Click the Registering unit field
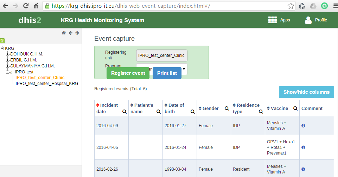This screenshot has width=338, height=177. coord(162,55)
